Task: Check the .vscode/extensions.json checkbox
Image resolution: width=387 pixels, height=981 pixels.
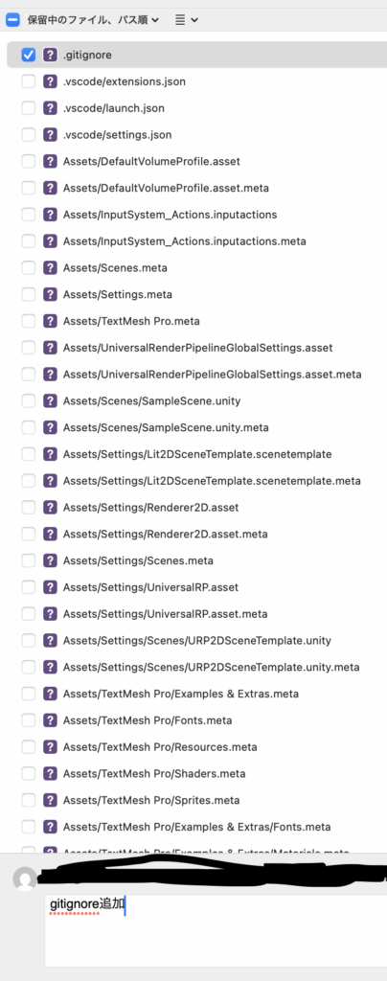Action: (28, 81)
